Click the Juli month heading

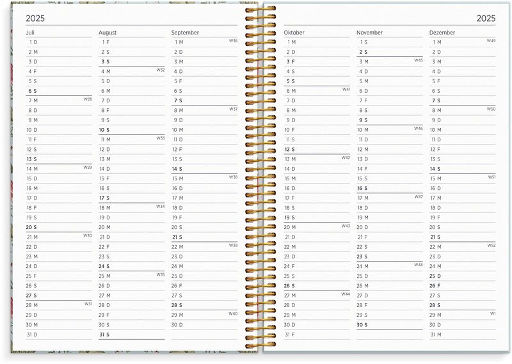31,33
